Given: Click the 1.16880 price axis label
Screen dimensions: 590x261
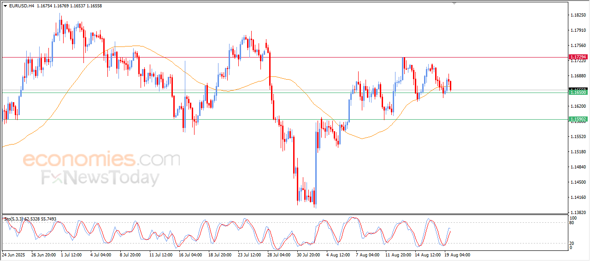Looking at the screenshot, I should click(x=578, y=76).
